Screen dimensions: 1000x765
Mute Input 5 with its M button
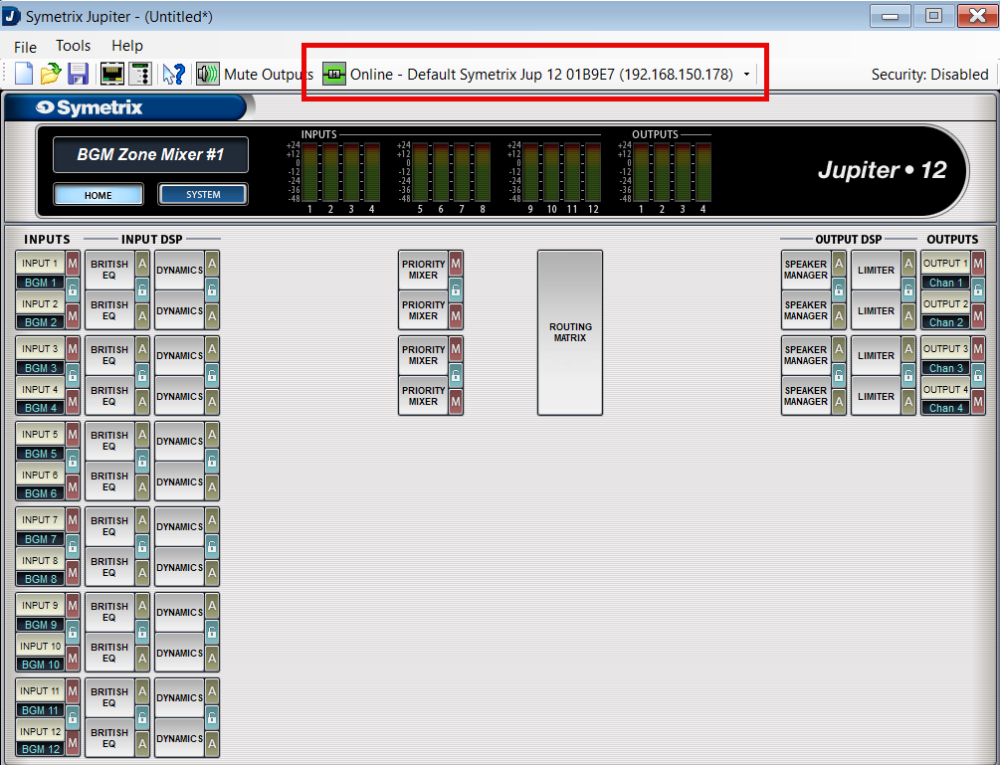(73, 434)
